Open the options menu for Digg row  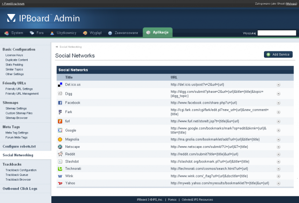[x=278, y=94]
